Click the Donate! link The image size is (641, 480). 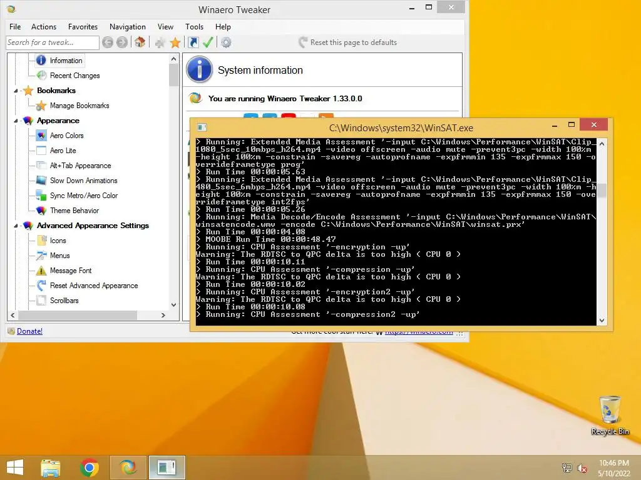click(29, 331)
